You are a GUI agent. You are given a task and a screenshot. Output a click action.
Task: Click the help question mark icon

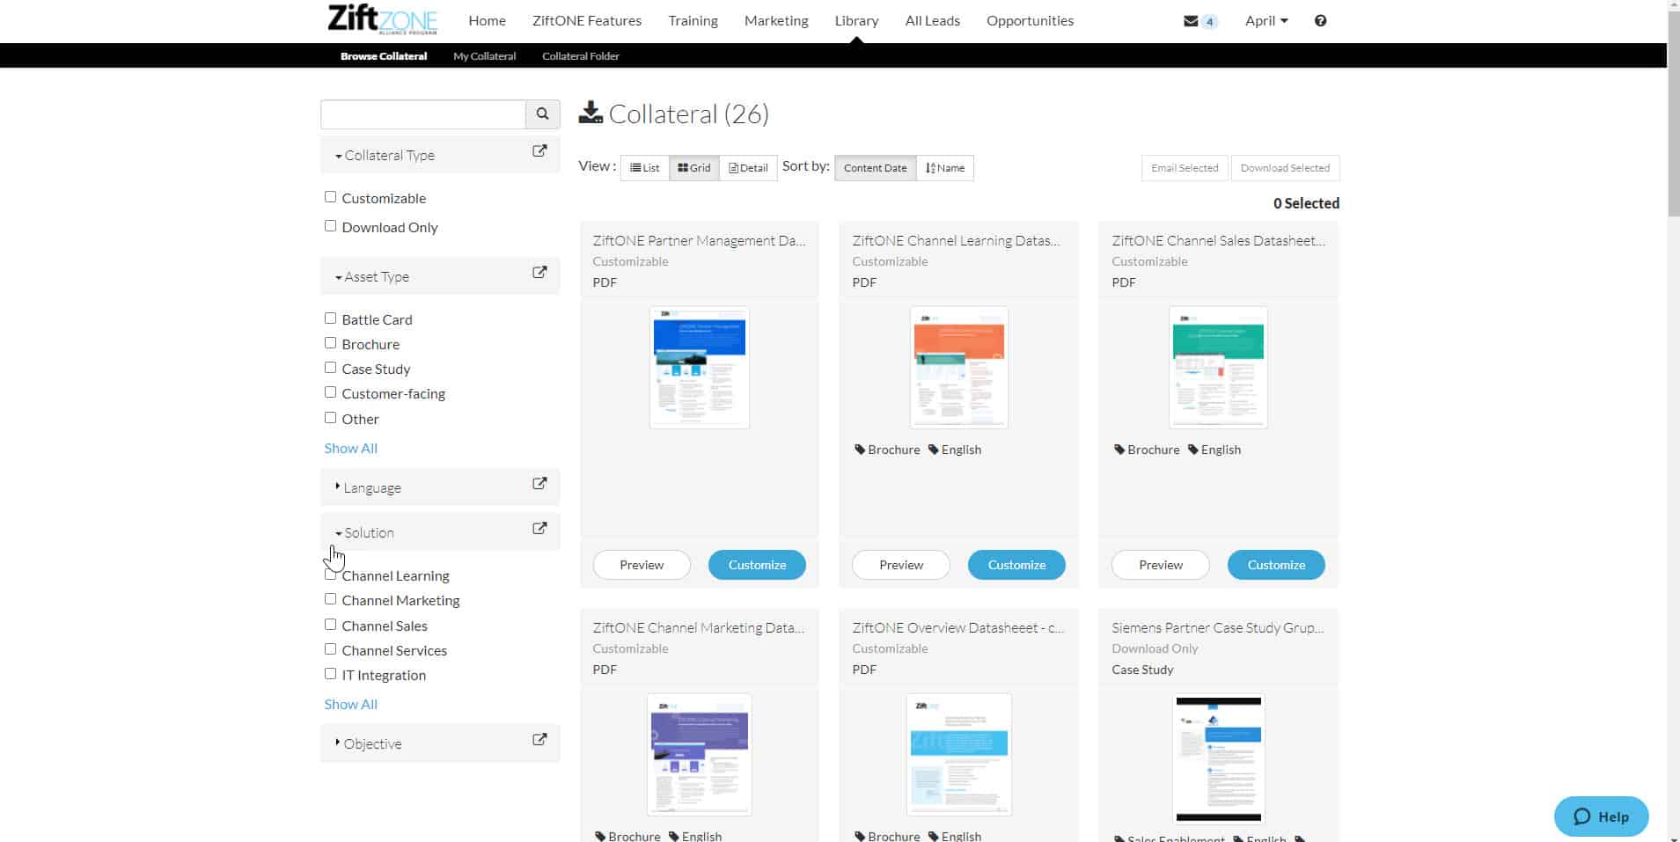coord(1320,21)
